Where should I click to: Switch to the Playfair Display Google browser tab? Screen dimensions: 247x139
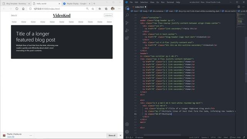77,3
